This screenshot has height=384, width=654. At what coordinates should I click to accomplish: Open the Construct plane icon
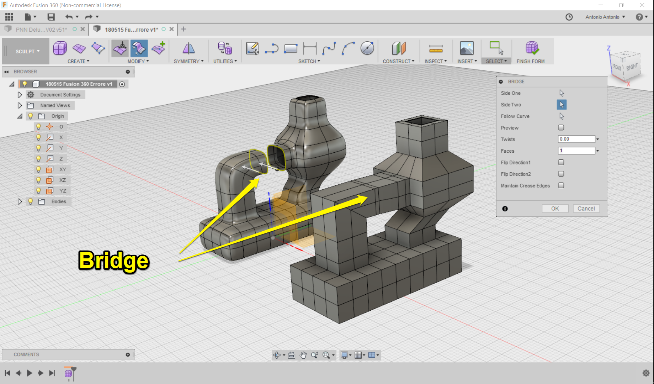point(398,49)
